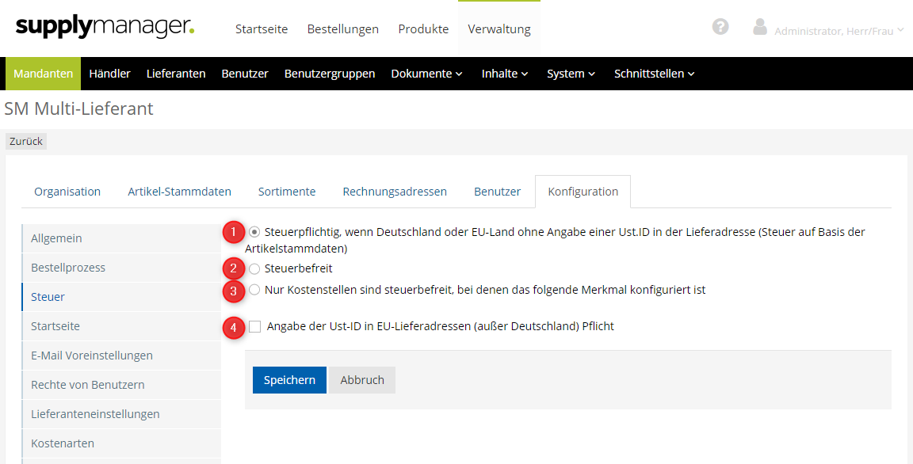Choose the Nur Kostenstellen steuerbefreit option
The height and width of the screenshot is (464, 913).
pos(254,290)
